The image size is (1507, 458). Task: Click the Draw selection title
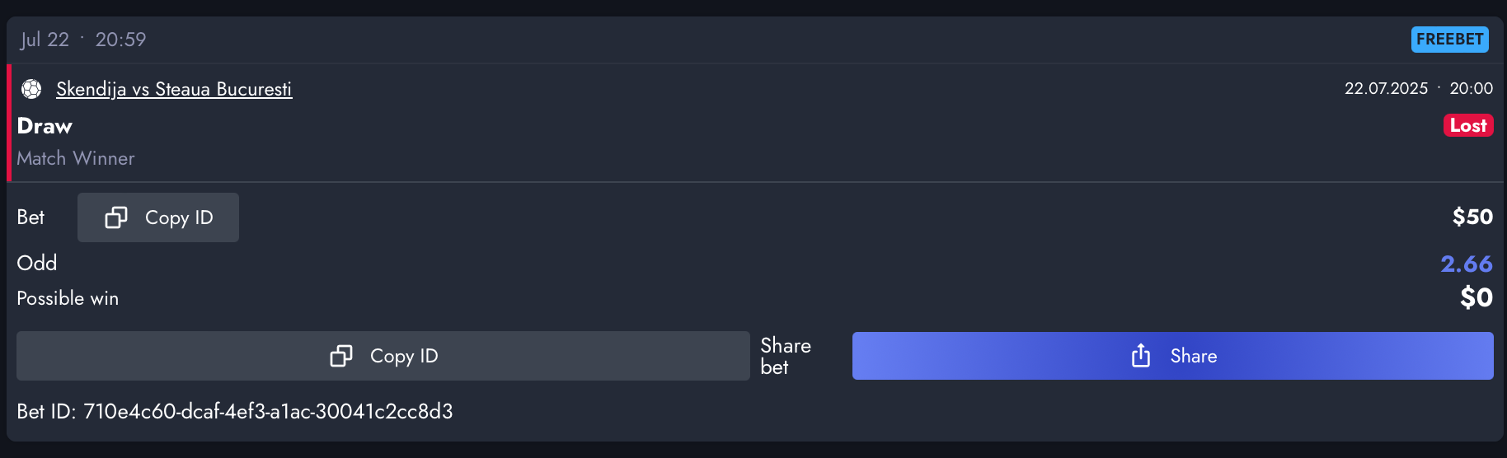click(45, 126)
